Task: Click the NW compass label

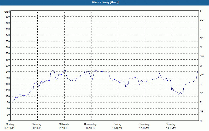Action: pos(202,57)
